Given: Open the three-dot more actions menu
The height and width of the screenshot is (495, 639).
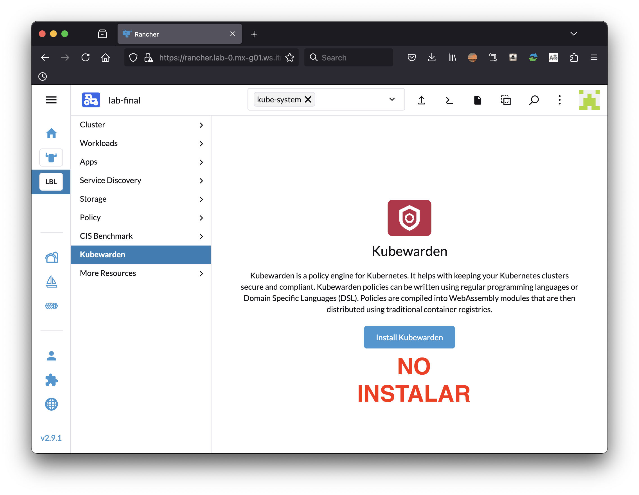Looking at the screenshot, I should (560, 100).
